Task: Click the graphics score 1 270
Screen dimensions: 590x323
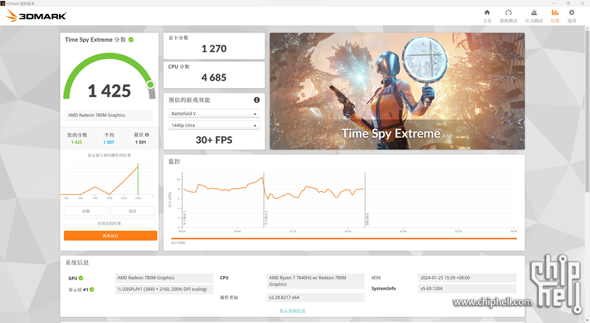Action: (x=214, y=49)
